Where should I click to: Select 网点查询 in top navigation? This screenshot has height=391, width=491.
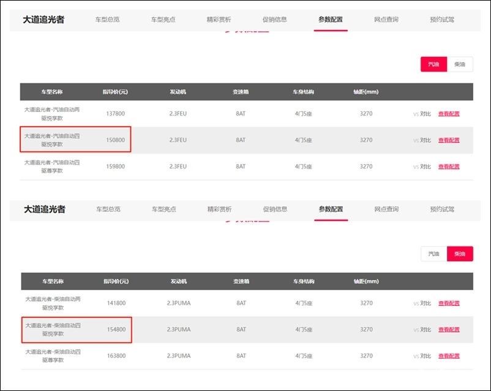(386, 20)
